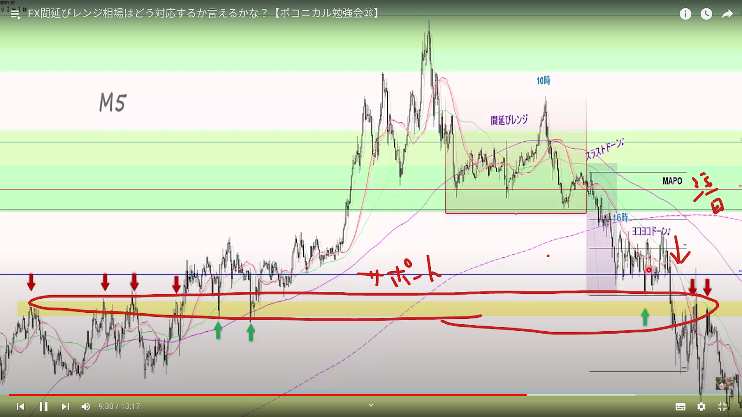This screenshot has width=742, height=417.
Task: Click the 'M5' timeframe label
Action: tap(113, 102)
